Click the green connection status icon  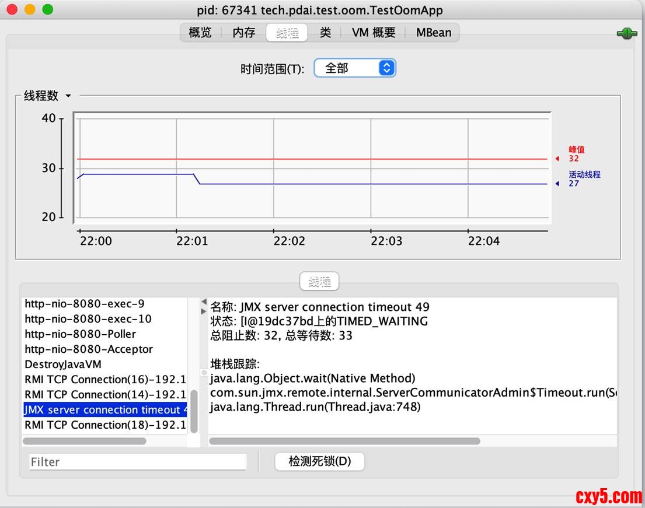point(626,33)
